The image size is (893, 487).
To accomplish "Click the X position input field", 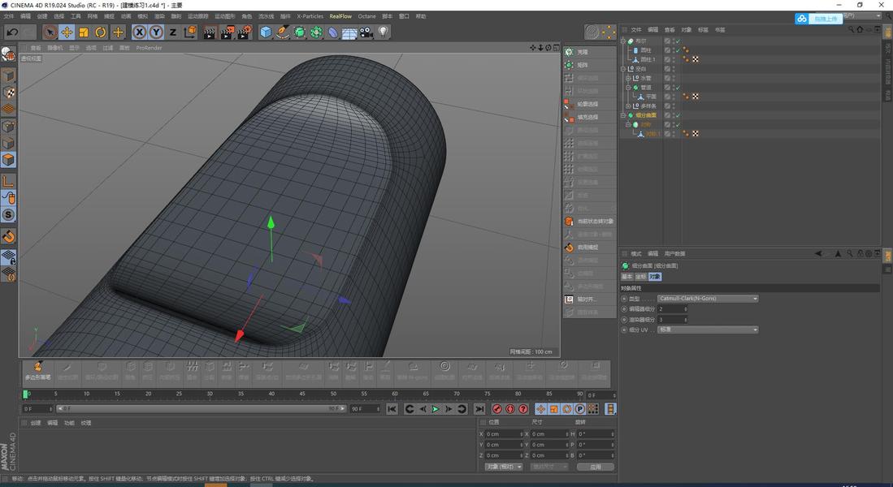I will [x=504, y=434].
